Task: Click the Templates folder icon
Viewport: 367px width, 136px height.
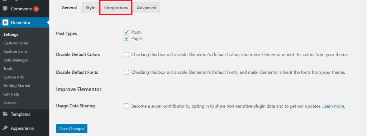Action: click(x=5, y=114)
